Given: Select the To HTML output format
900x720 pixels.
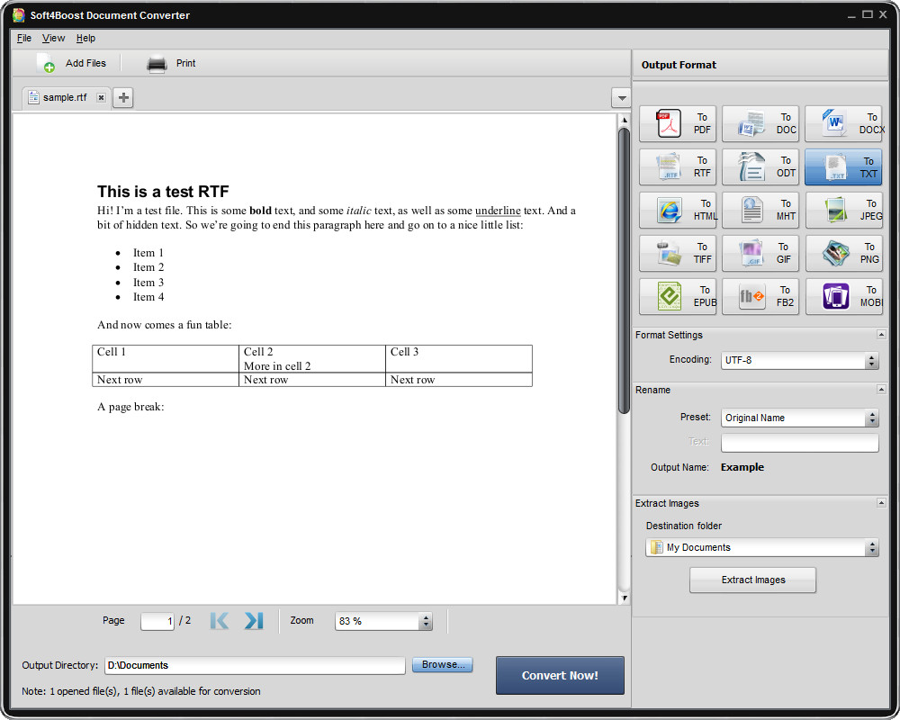Looking at the screenshot, I should click(x=678, y=210).
